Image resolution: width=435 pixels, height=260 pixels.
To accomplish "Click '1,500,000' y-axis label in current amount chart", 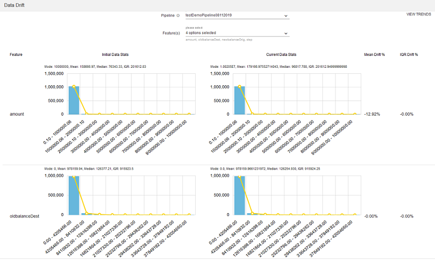I will click(220, 74).
